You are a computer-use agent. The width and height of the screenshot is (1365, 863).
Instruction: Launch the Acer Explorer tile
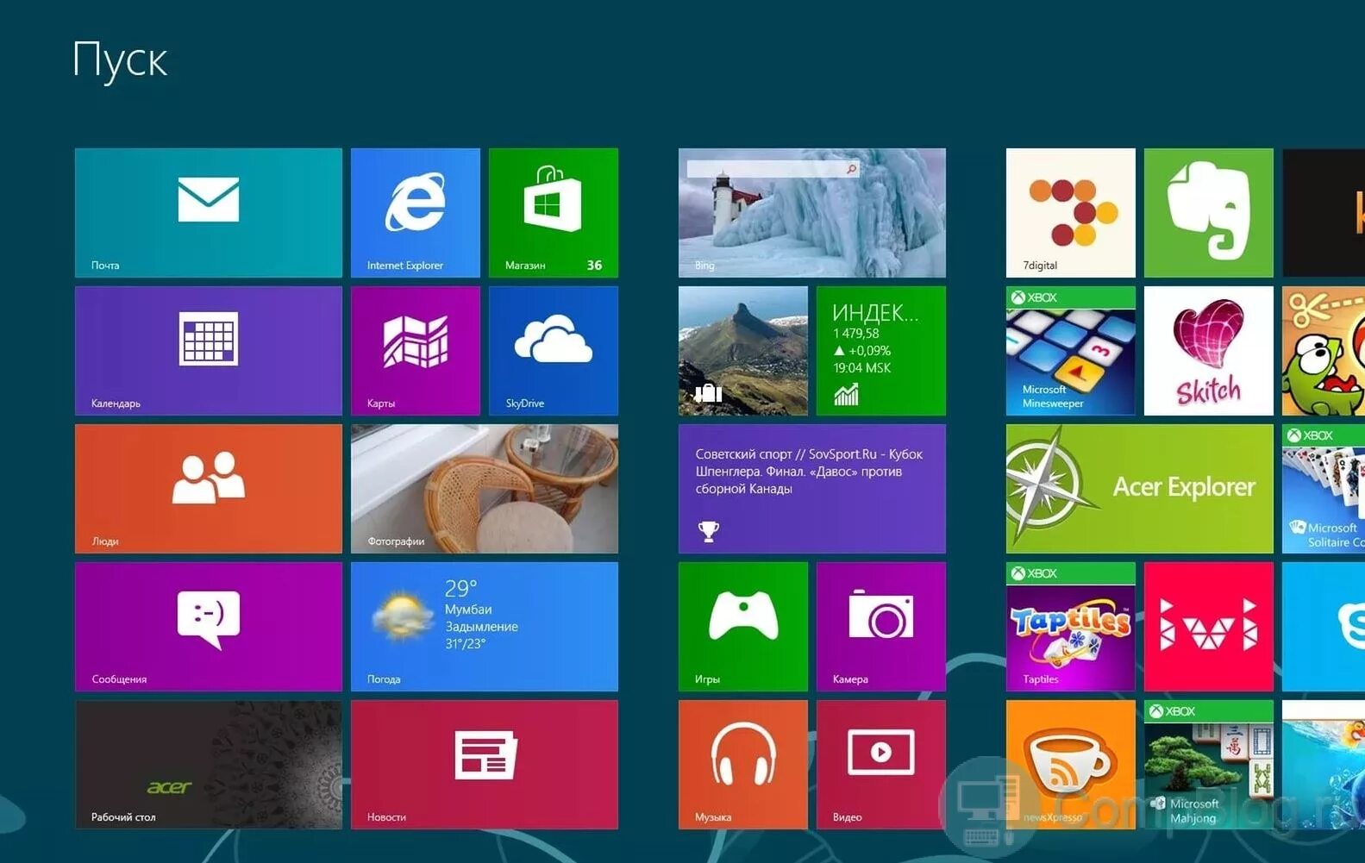click(1140, 489)
